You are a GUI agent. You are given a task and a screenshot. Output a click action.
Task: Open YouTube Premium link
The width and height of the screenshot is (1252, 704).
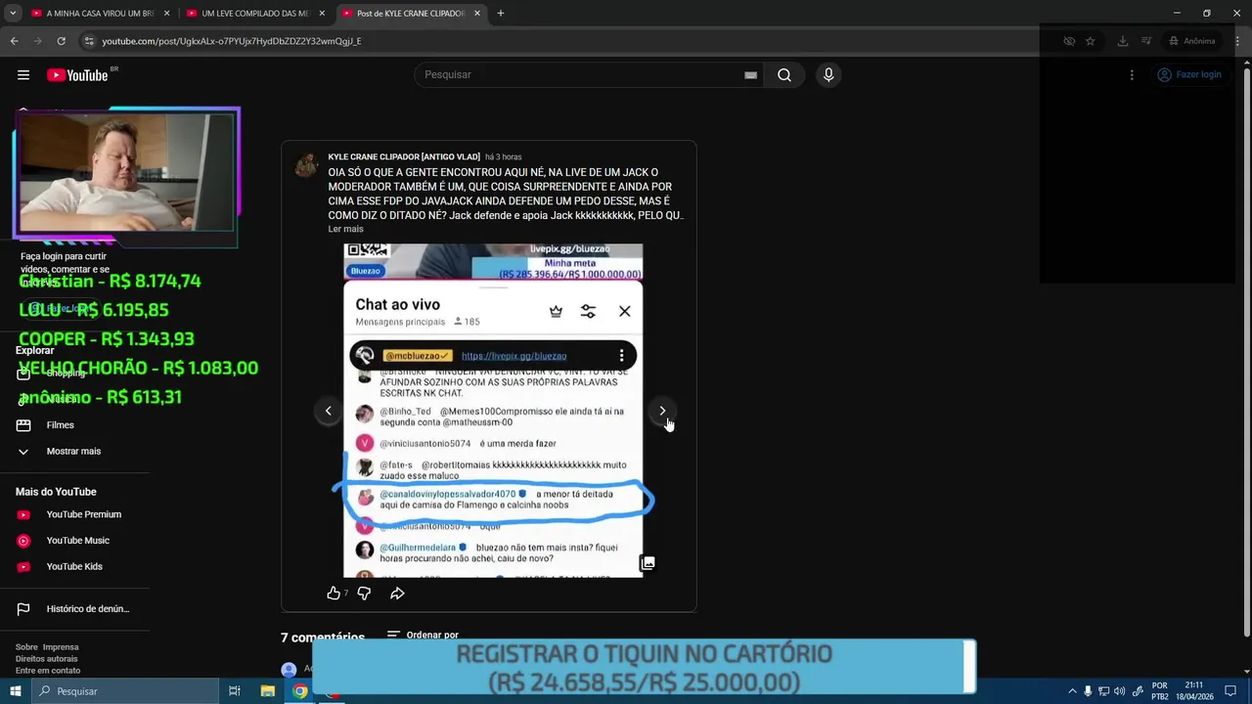tap(83, 514)
